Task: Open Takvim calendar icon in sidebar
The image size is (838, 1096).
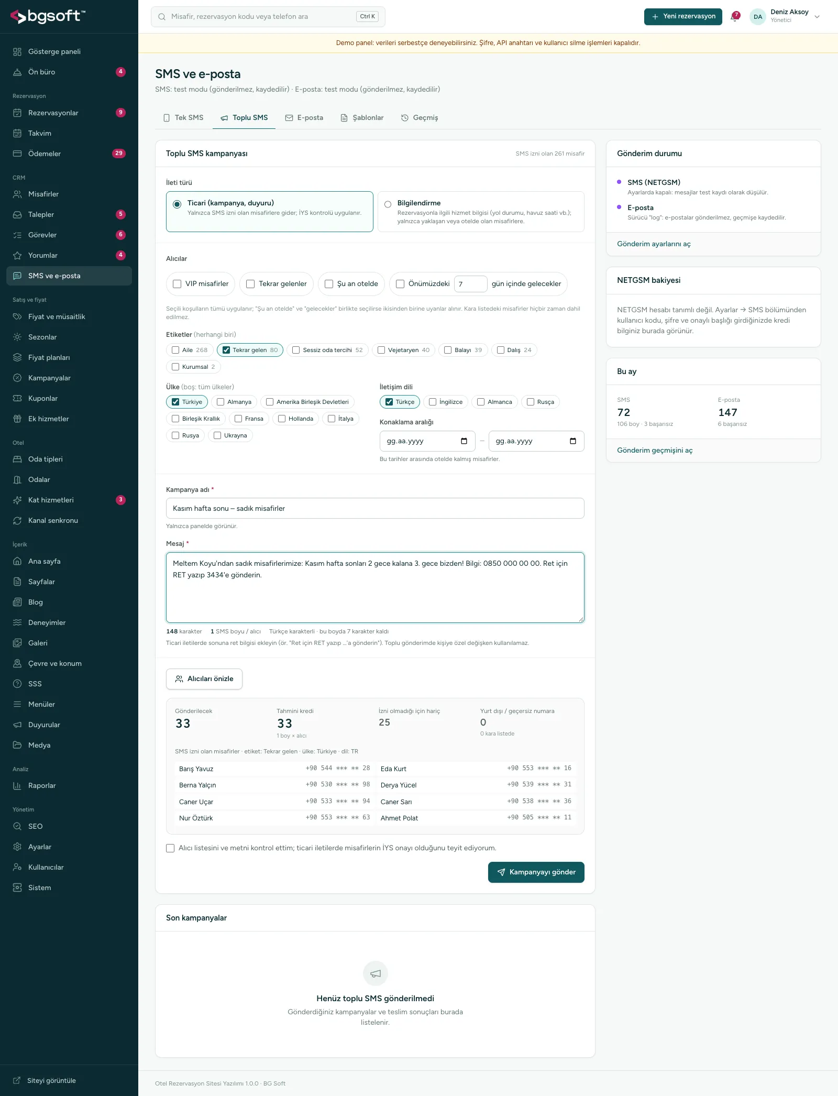Action: pos(17,133)
